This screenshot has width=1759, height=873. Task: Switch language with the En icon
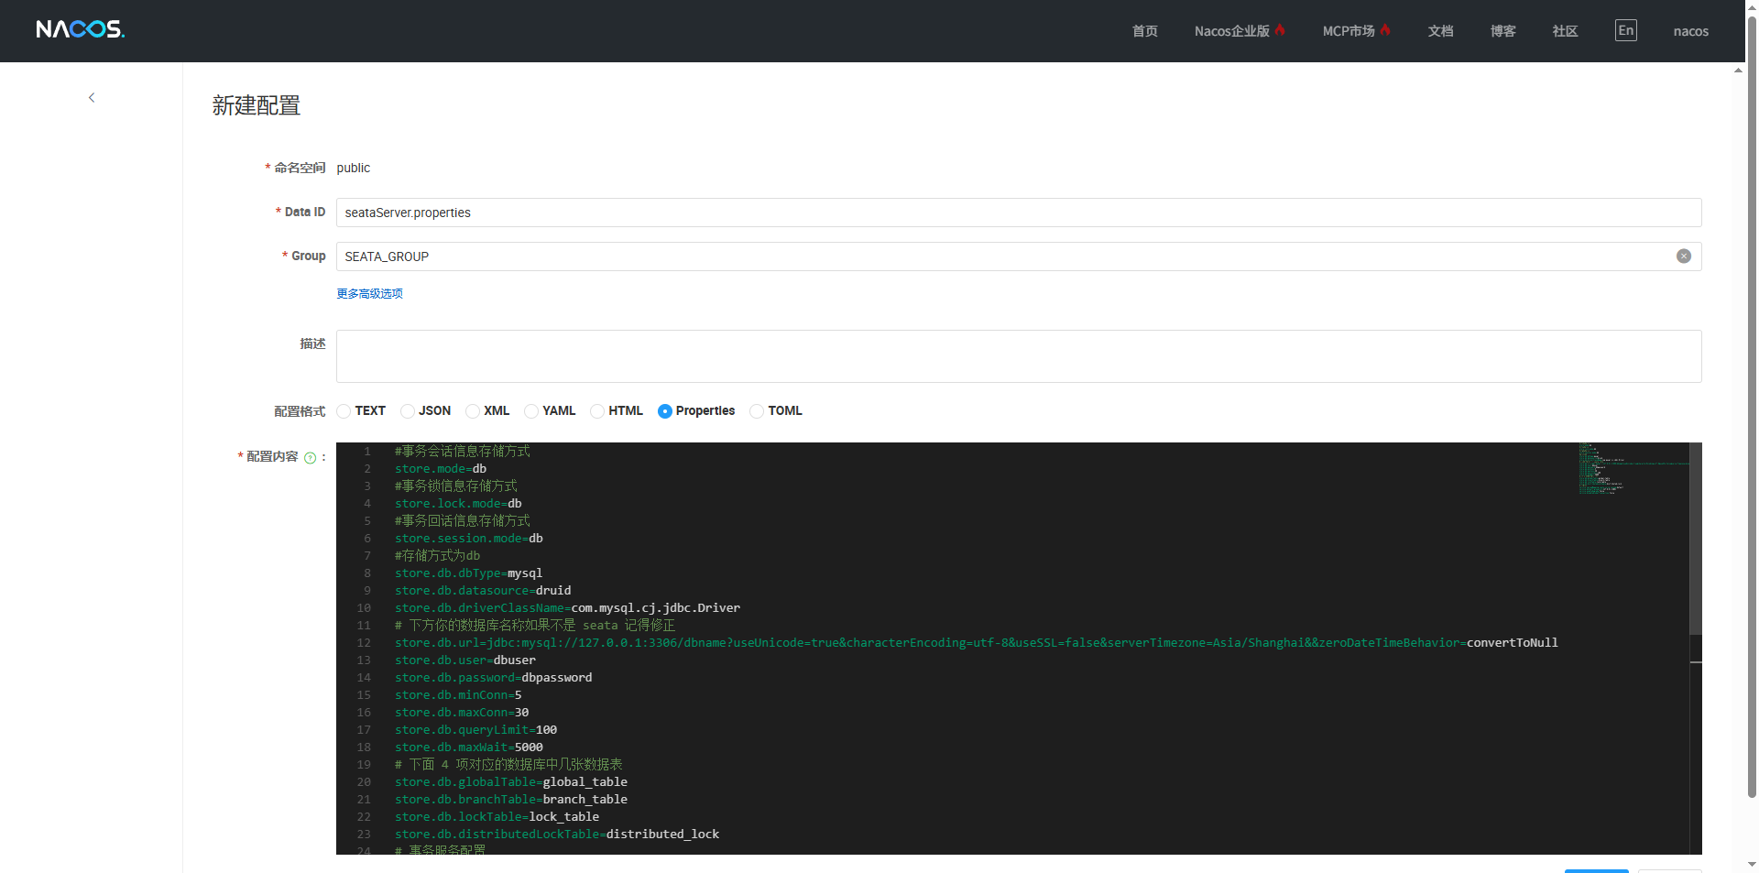click(x=1625, y=30)
